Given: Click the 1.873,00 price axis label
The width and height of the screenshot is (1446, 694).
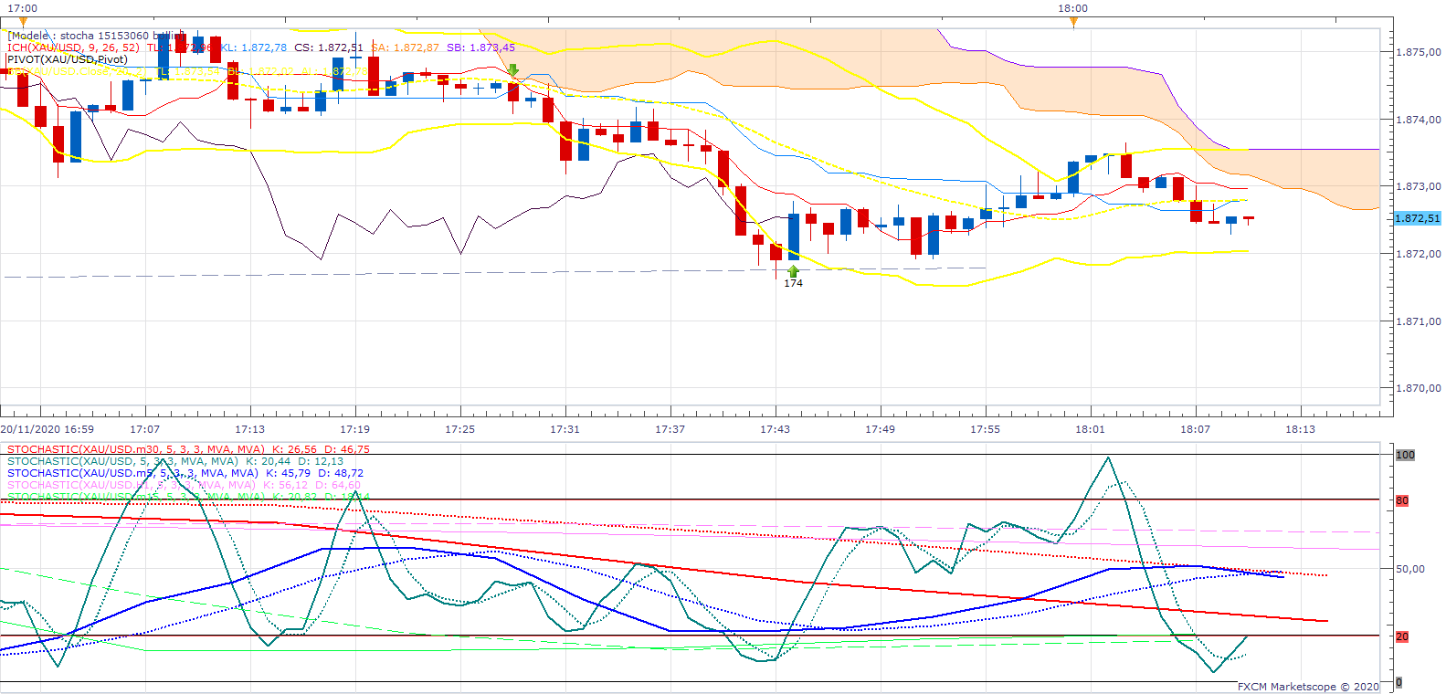Looking at the screenshot, I should [1419, 186].
